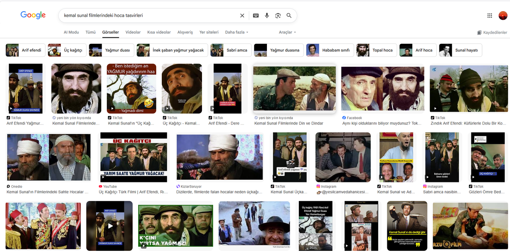Switch to Tümü results tab
The height and width of the screenshot is (252, 510).
pyautogui.click(x=90, y=32)
